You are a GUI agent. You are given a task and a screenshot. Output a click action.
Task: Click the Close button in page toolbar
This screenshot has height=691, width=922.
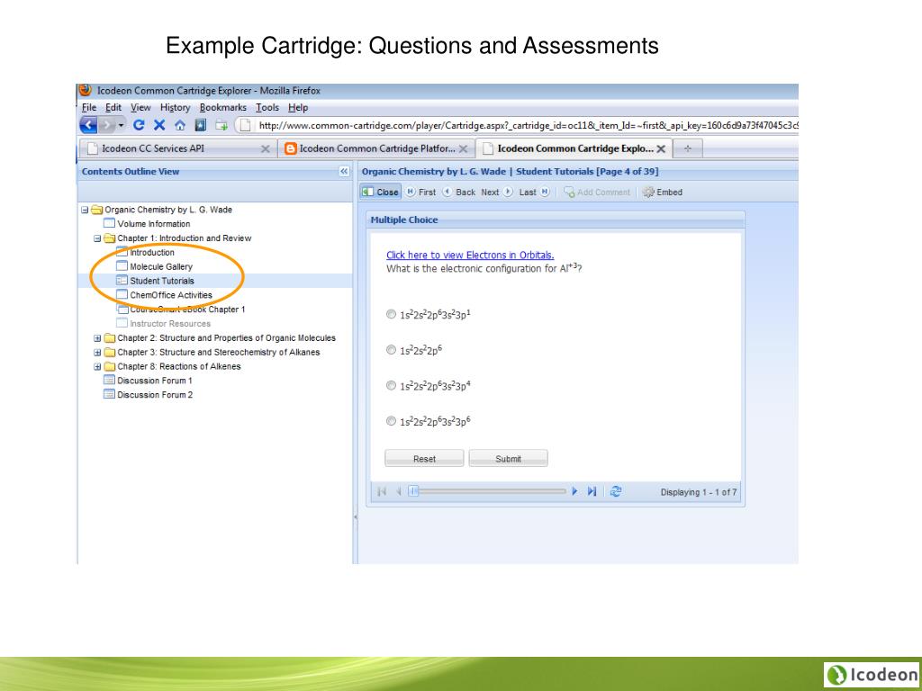coord(381,193)
